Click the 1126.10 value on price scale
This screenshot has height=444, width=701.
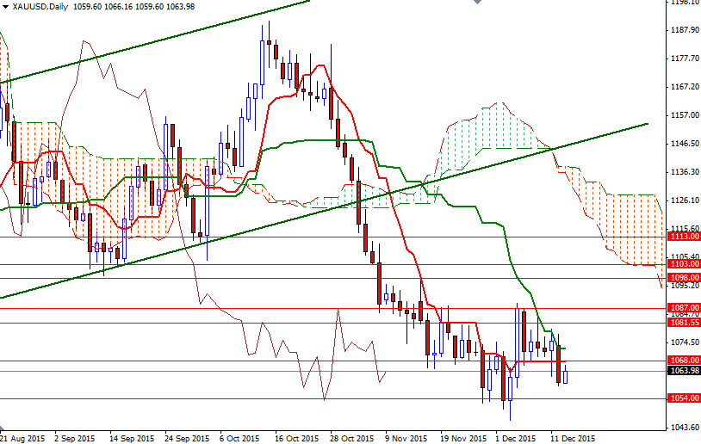683,200
